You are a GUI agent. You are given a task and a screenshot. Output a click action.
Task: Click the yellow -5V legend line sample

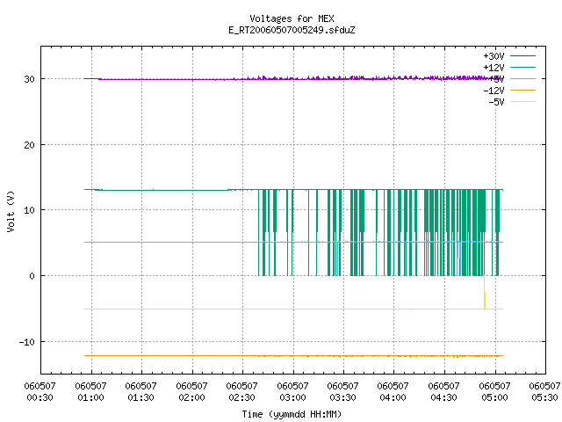(x=522, y=102)
